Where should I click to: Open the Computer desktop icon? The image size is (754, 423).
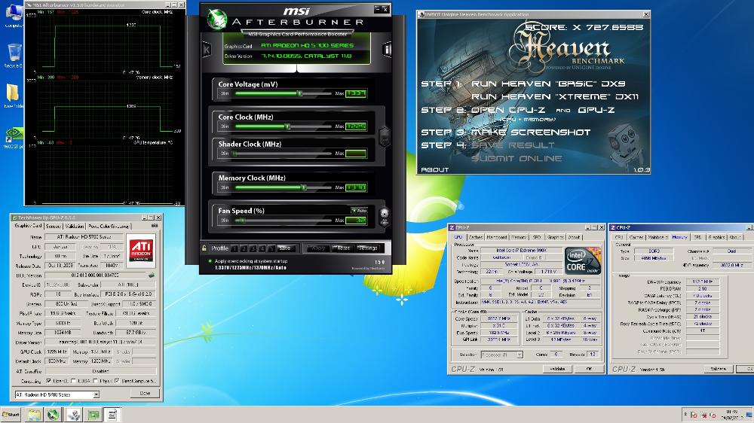click(x=14, y=14)
